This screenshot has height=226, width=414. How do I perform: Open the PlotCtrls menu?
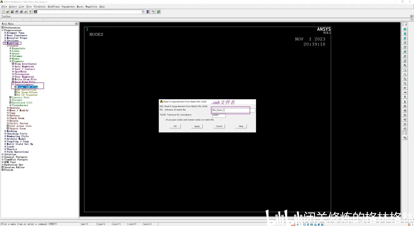click(40, 7)
